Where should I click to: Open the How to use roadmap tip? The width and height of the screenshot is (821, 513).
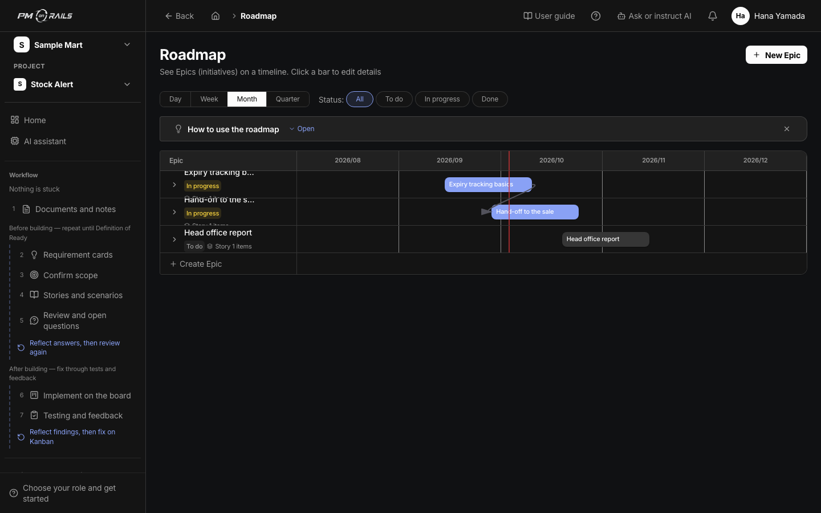(302, 129)
